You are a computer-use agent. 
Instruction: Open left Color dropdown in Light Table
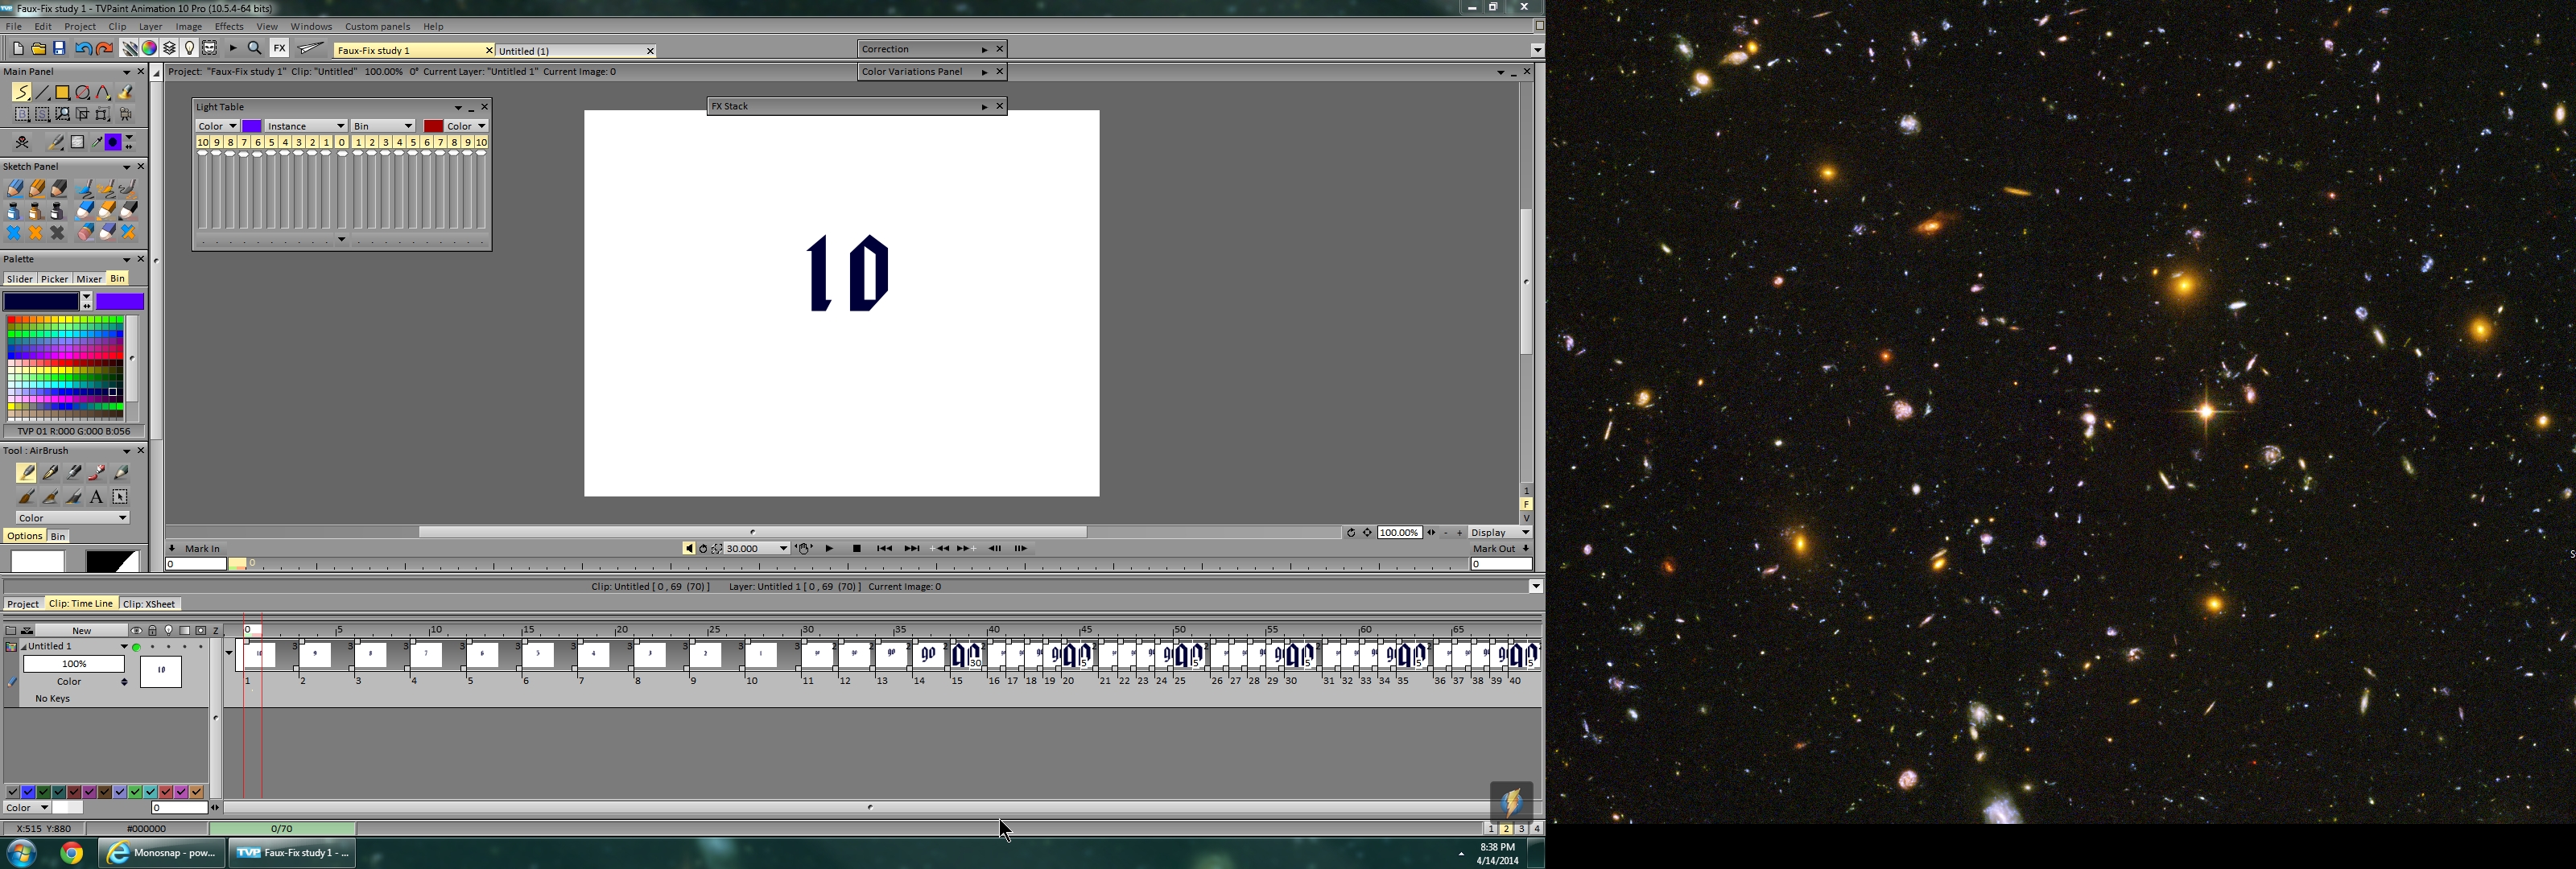coord(217,126)
